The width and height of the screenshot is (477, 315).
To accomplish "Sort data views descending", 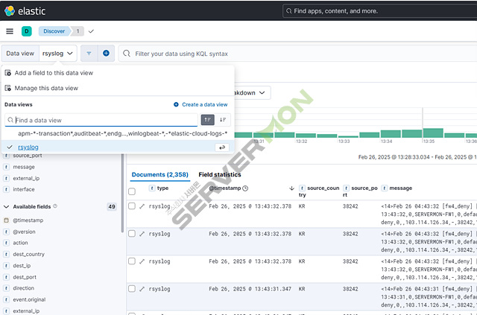I will [x=223, y=120].
